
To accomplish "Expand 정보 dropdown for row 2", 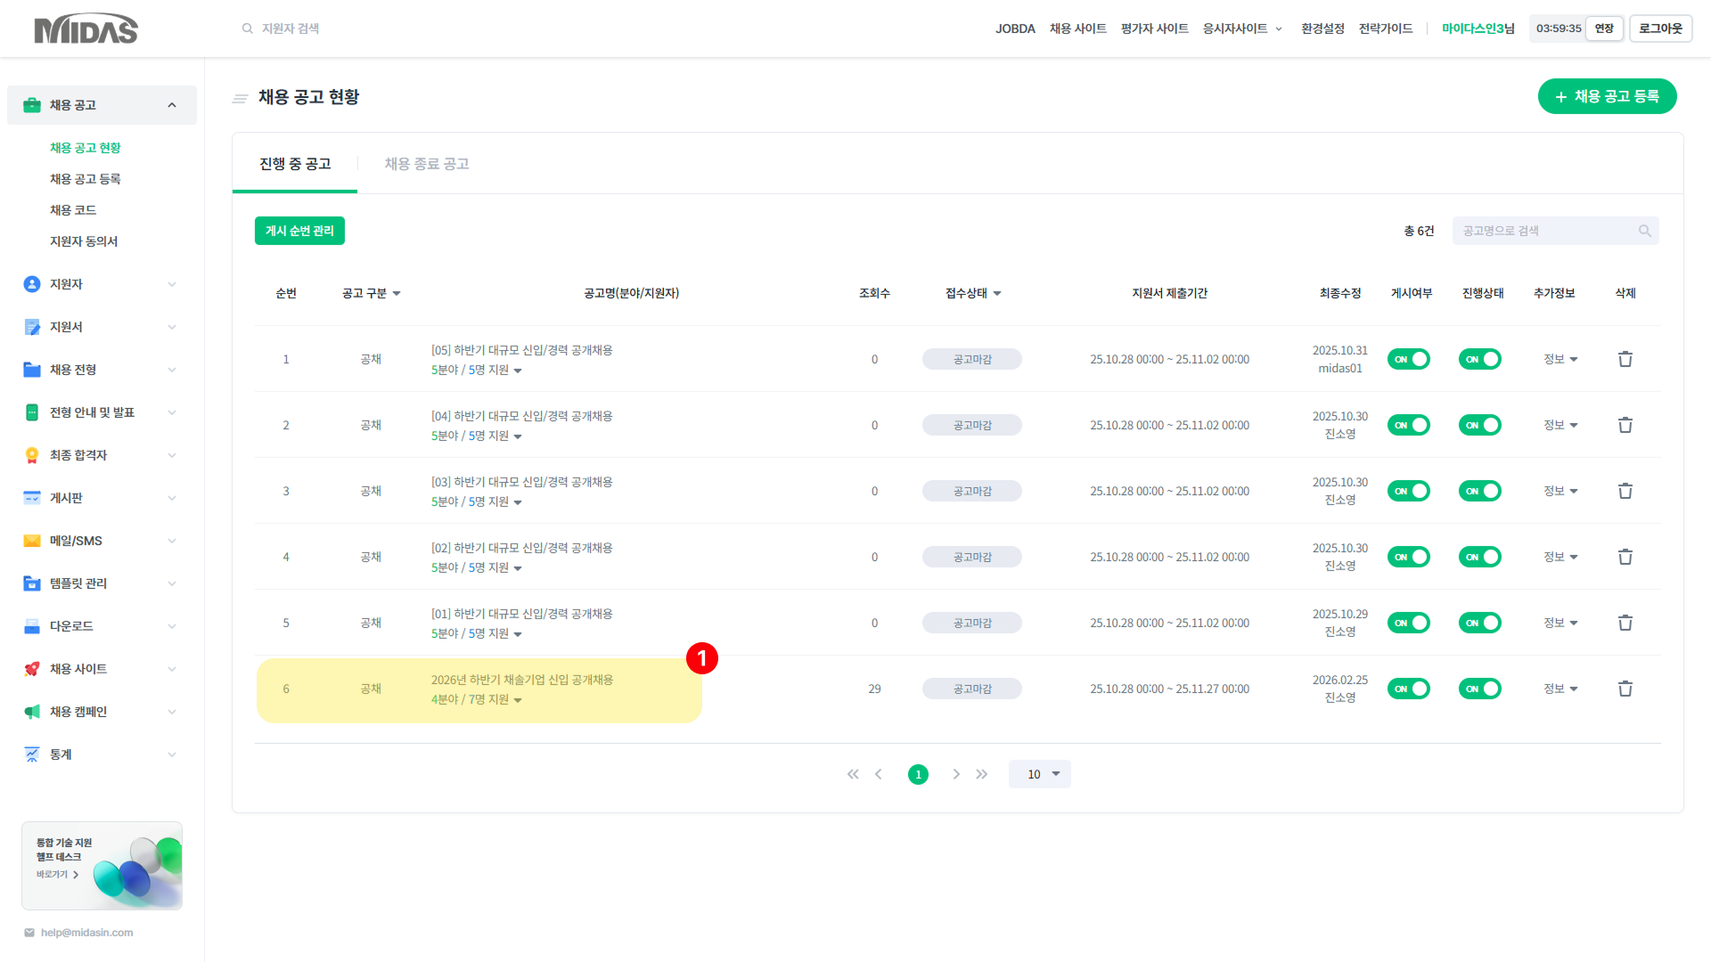I will coord(1560,425).
